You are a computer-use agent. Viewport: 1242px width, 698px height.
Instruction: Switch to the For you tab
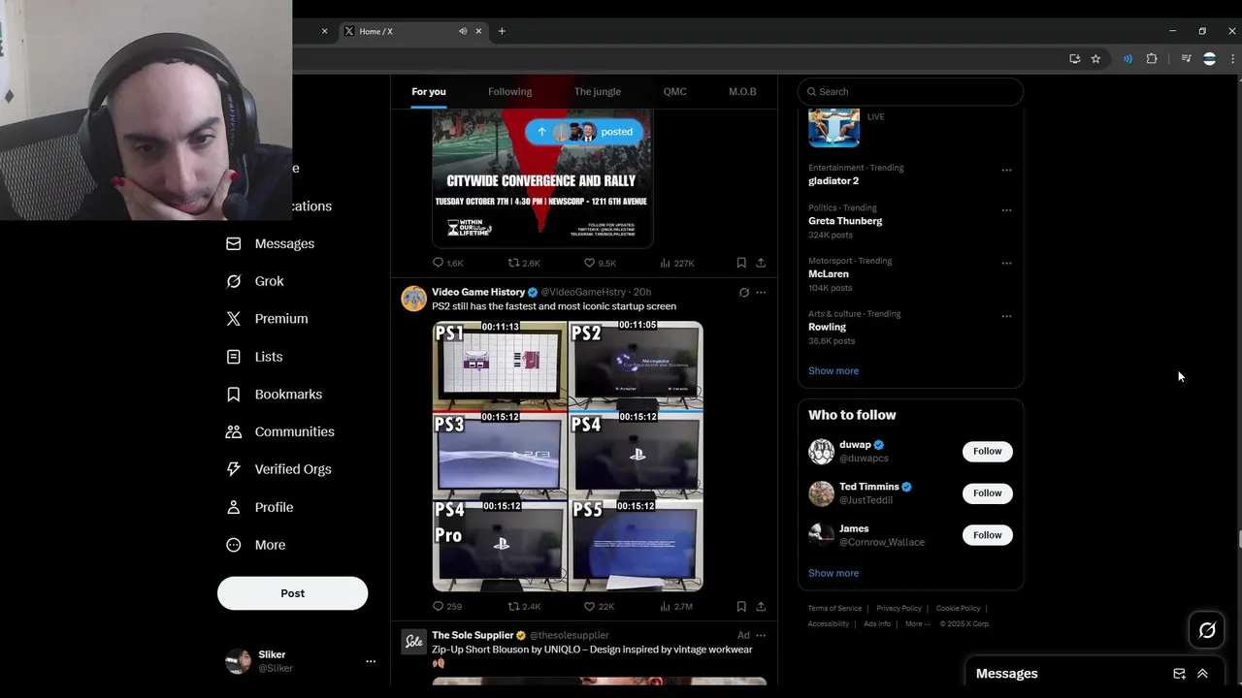coord(429,91)
